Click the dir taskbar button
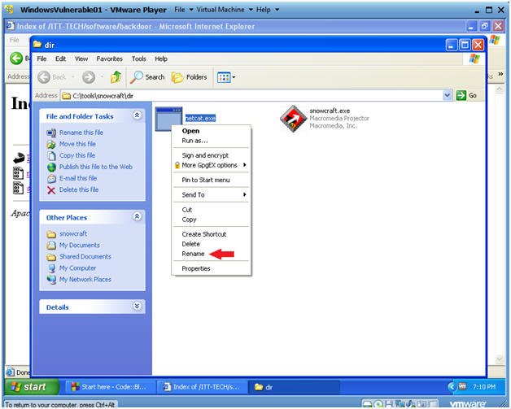Screen dimensions: 511x409 pyautogui.click(x=295, y=387)
